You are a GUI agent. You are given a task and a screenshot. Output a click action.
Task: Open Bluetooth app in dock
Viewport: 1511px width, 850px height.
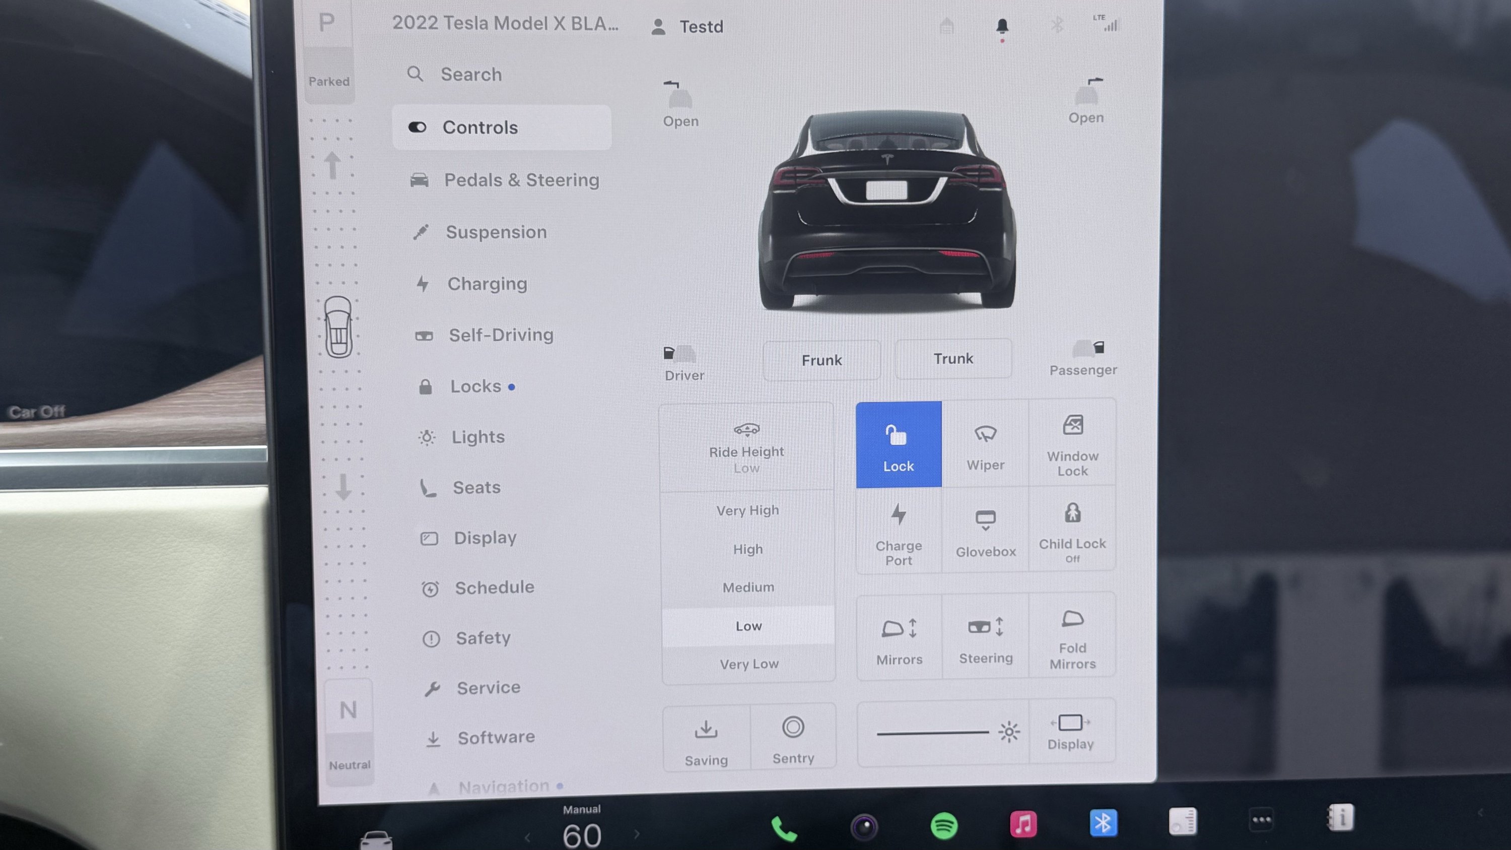1103,822
